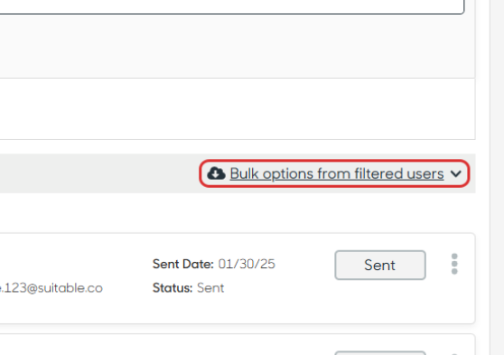504x355 pixels.
Task: Click the empty white panel below the text box
Action: click(238, 108)
